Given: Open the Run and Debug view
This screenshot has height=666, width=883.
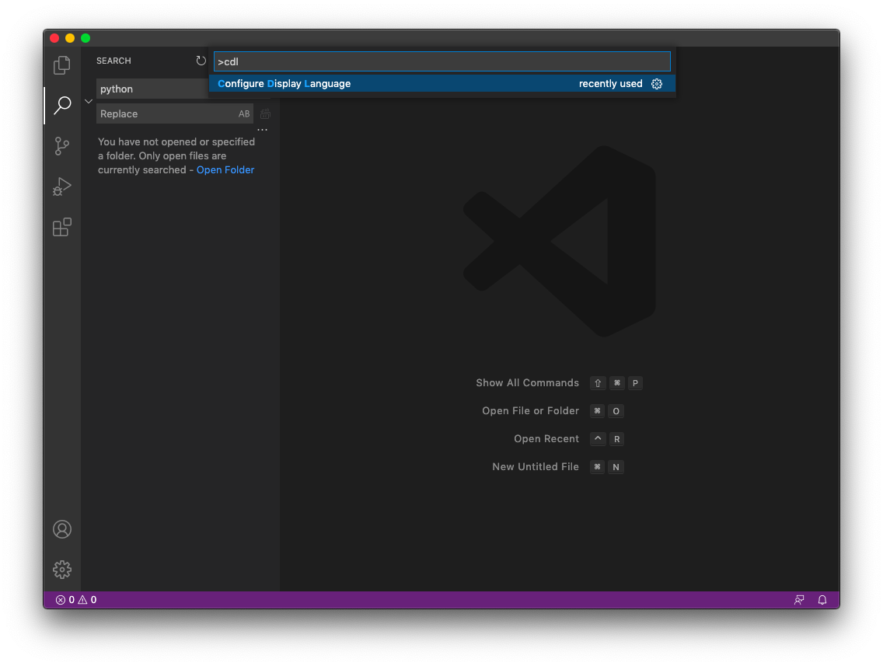Looking at the screenshot, I should (62, 187).
